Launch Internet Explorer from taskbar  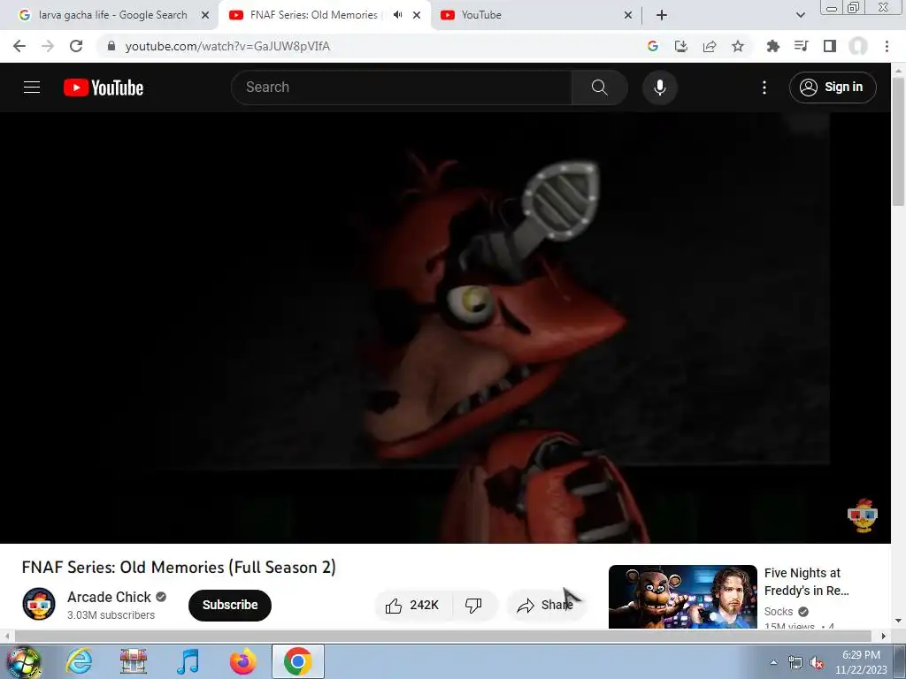coord(79,661)
